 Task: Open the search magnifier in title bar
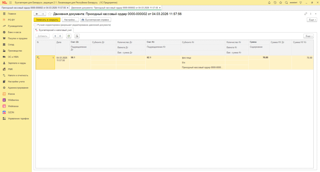pyautogui.click(x=286, y=2)
